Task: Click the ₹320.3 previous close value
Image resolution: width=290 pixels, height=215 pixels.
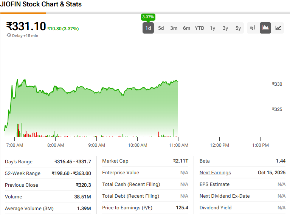Action: click(84, 185)
